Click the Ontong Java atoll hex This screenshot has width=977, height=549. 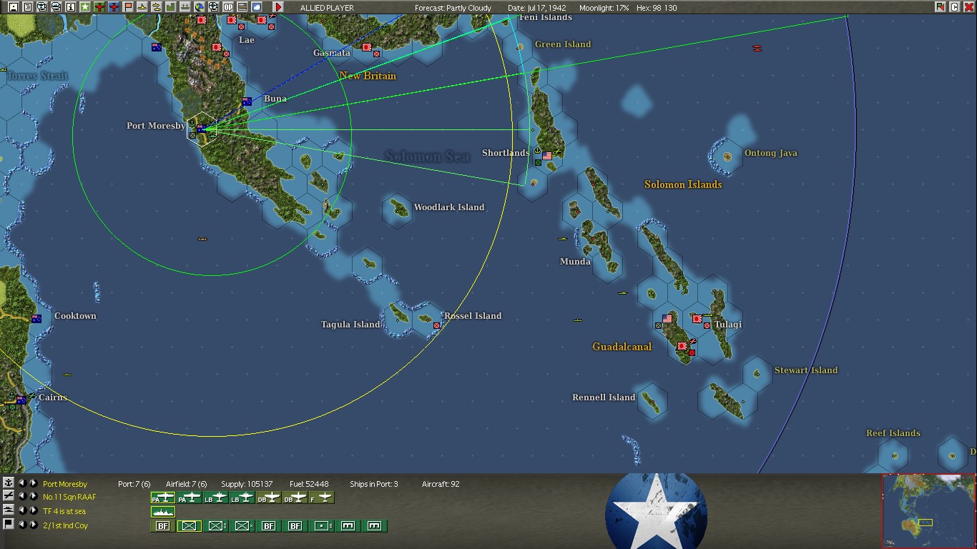[727, 156]
